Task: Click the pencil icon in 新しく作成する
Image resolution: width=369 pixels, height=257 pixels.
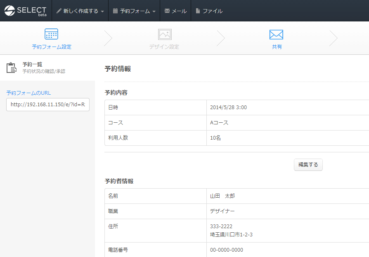Action: coord(59,11)
